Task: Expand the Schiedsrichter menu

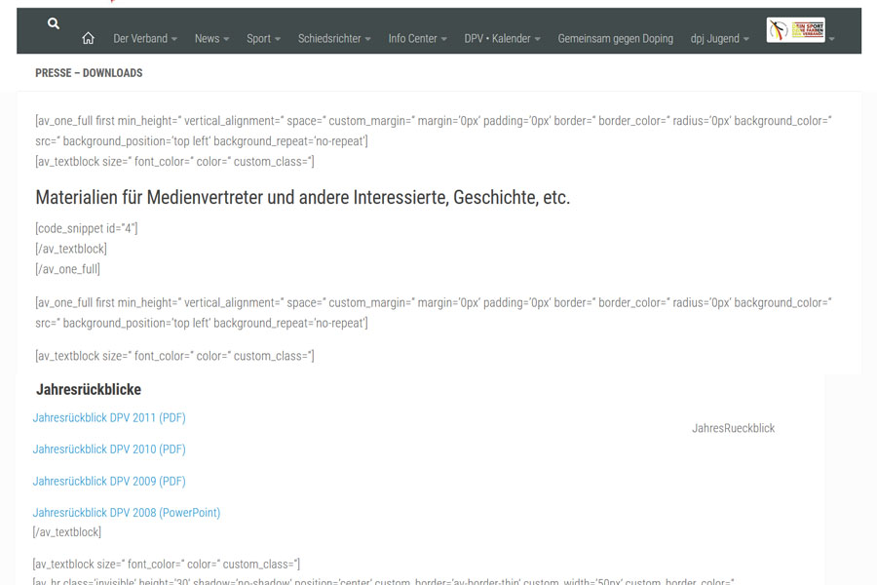Action: point(334,39)
